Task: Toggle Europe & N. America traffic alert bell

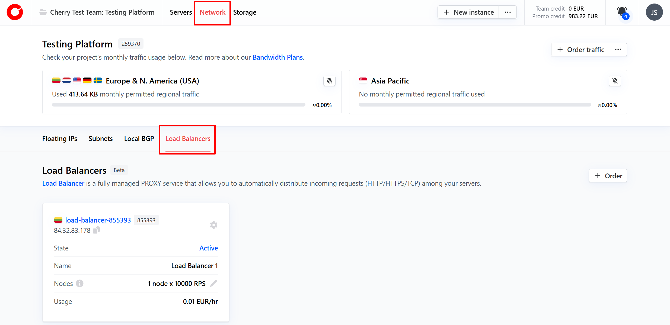Action: coord(329,81)
